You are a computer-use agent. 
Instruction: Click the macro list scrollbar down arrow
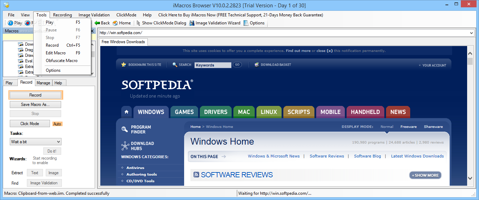pos(92,74)
